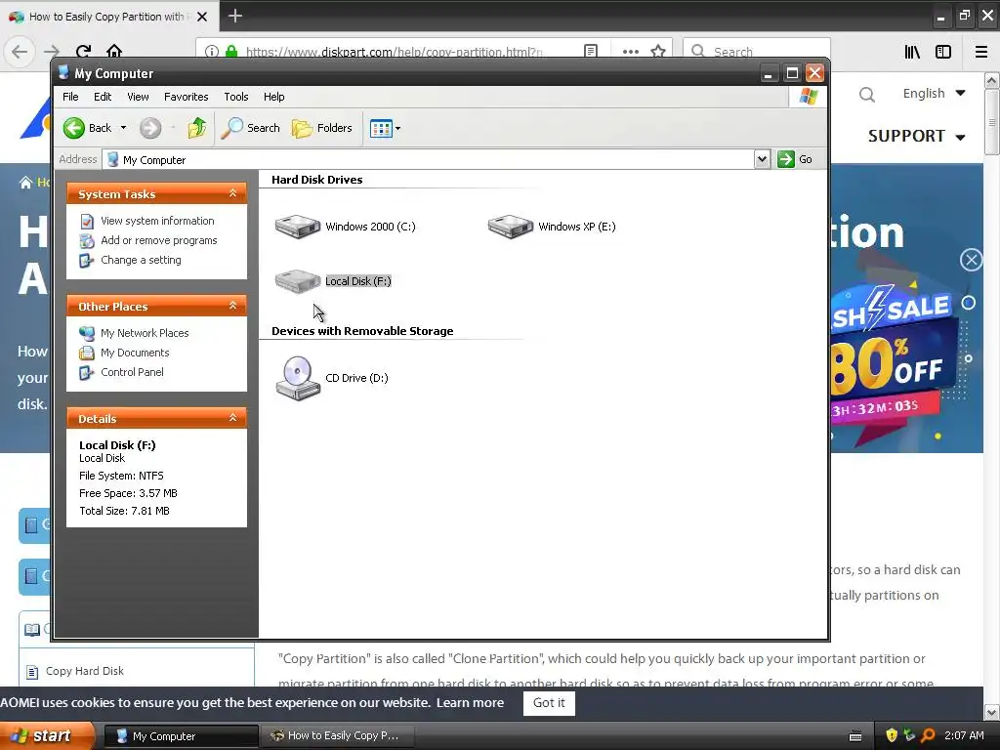The image size is (1000, 750).
Task: Toggle the Folders pane button
Action: pyautogui.click(x=322, y=128)
